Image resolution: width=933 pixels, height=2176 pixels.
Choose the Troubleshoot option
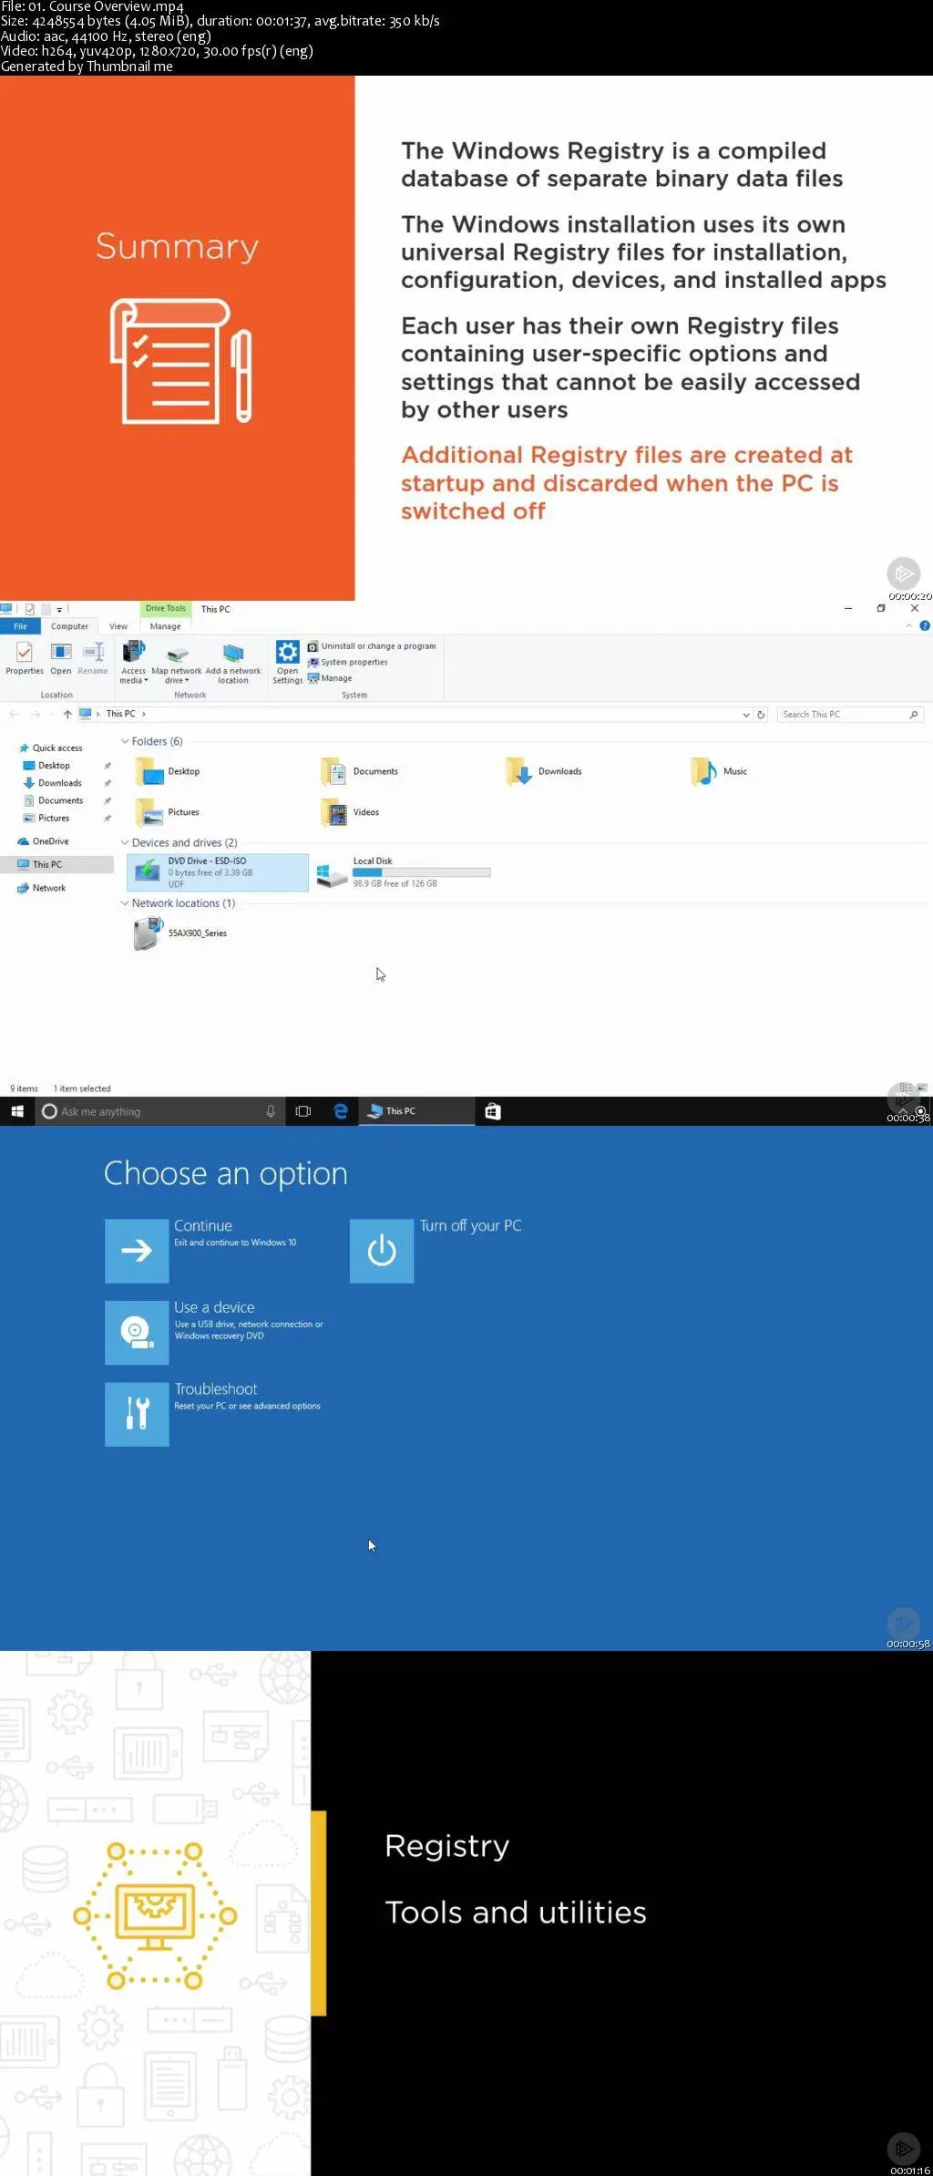[137, 1414]
